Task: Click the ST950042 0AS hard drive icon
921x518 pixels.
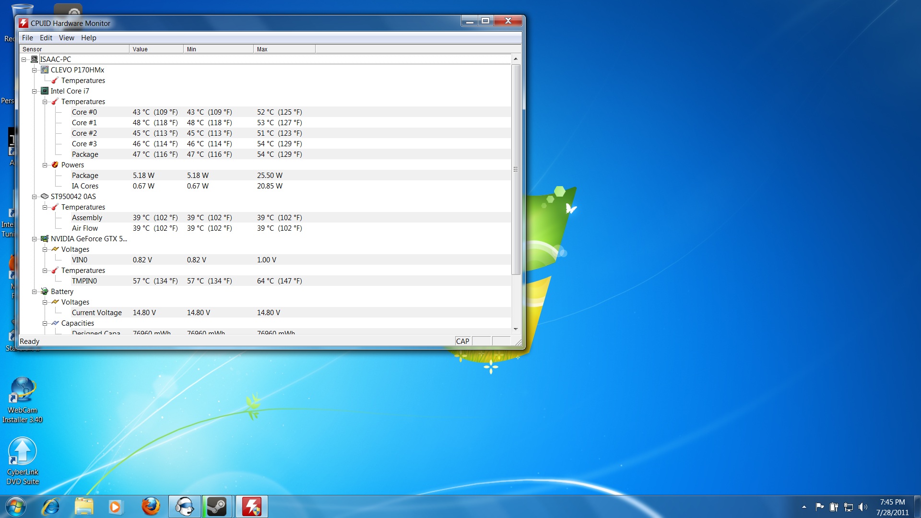Action: (x=45, y=196)
